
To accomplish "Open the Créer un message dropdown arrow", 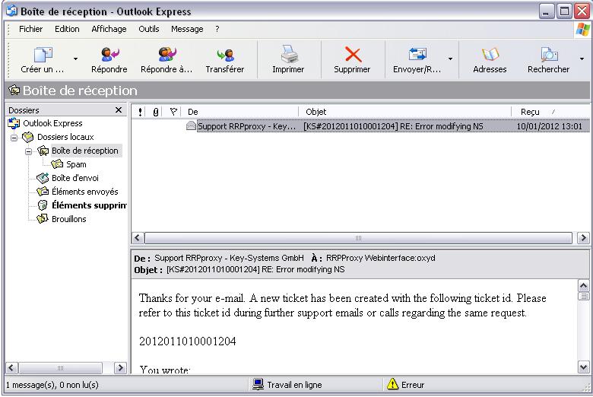I will pos(75,59).
